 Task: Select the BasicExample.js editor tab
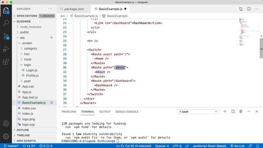110,9
